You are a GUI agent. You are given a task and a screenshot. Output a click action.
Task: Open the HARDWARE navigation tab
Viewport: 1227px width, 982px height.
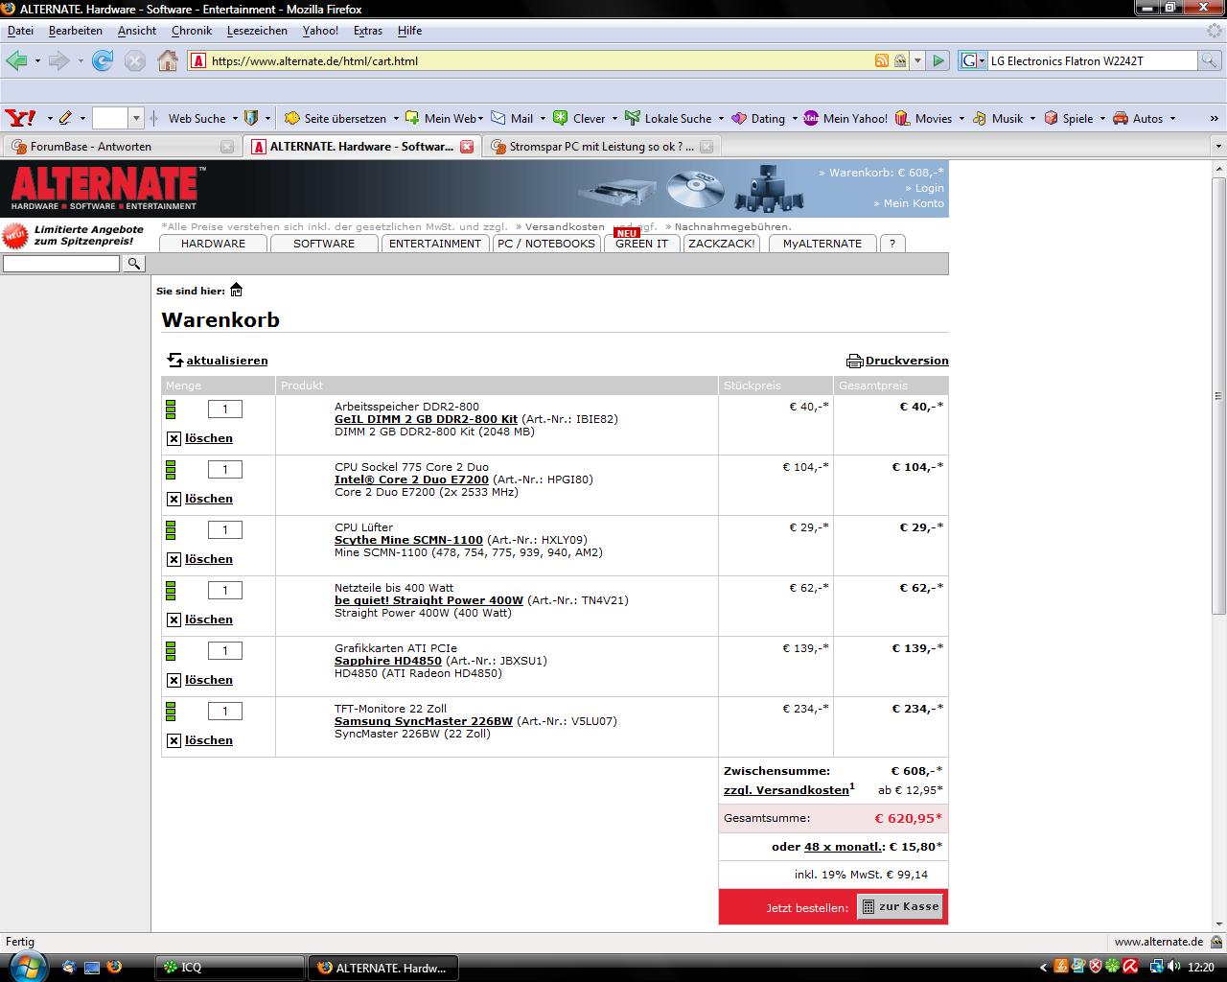[x=213, y=244]
